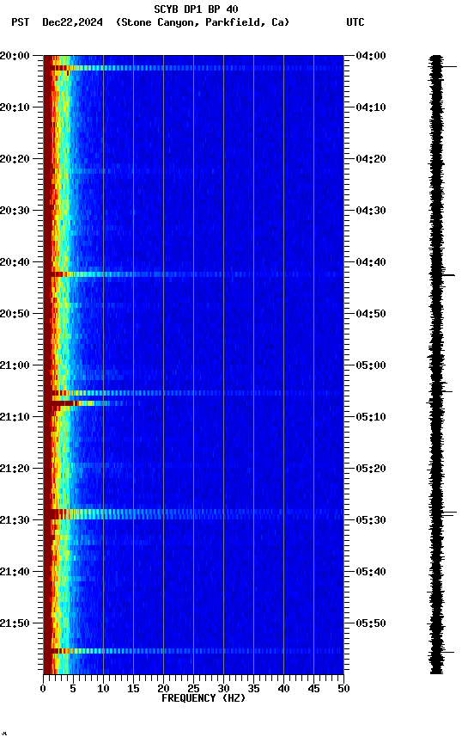Click the 20:40 PST time label
Image resolution: width=474 pixels, height=743 pixels.
tap(15, 262)
